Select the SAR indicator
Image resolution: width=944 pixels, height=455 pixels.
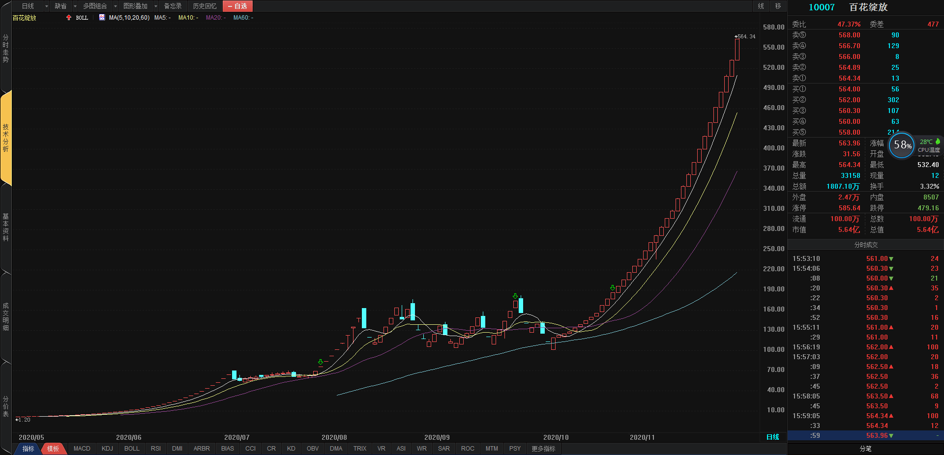(x=444, y=449)
